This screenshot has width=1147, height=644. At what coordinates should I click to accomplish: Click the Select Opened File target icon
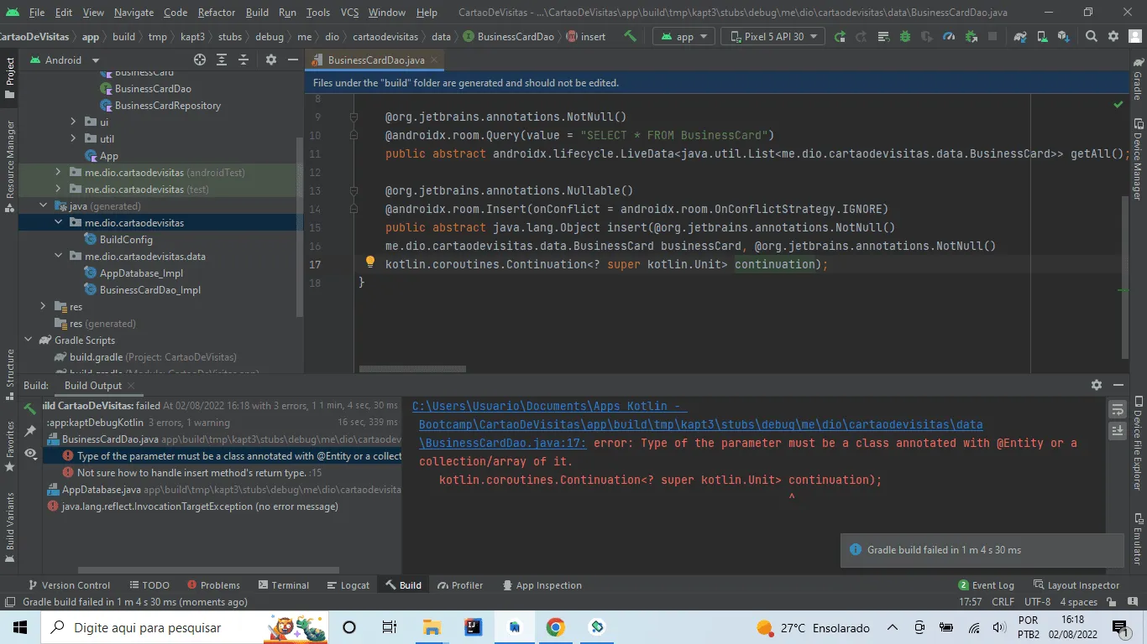click(x=200, y=60)
